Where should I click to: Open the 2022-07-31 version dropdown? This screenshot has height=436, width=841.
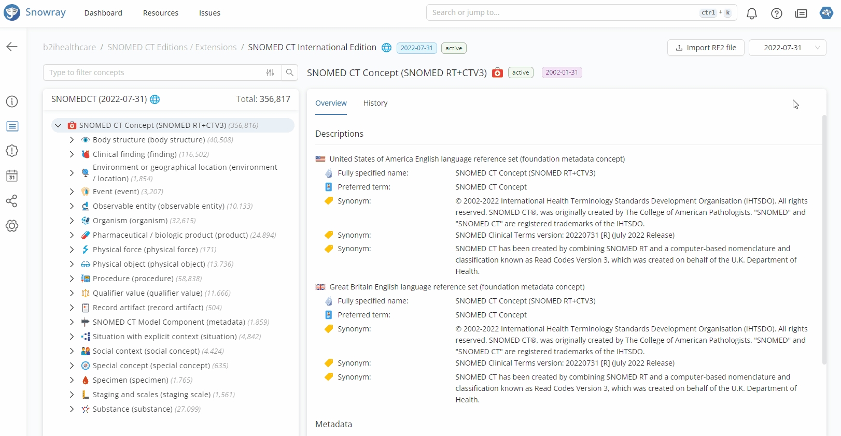[787, 48]
